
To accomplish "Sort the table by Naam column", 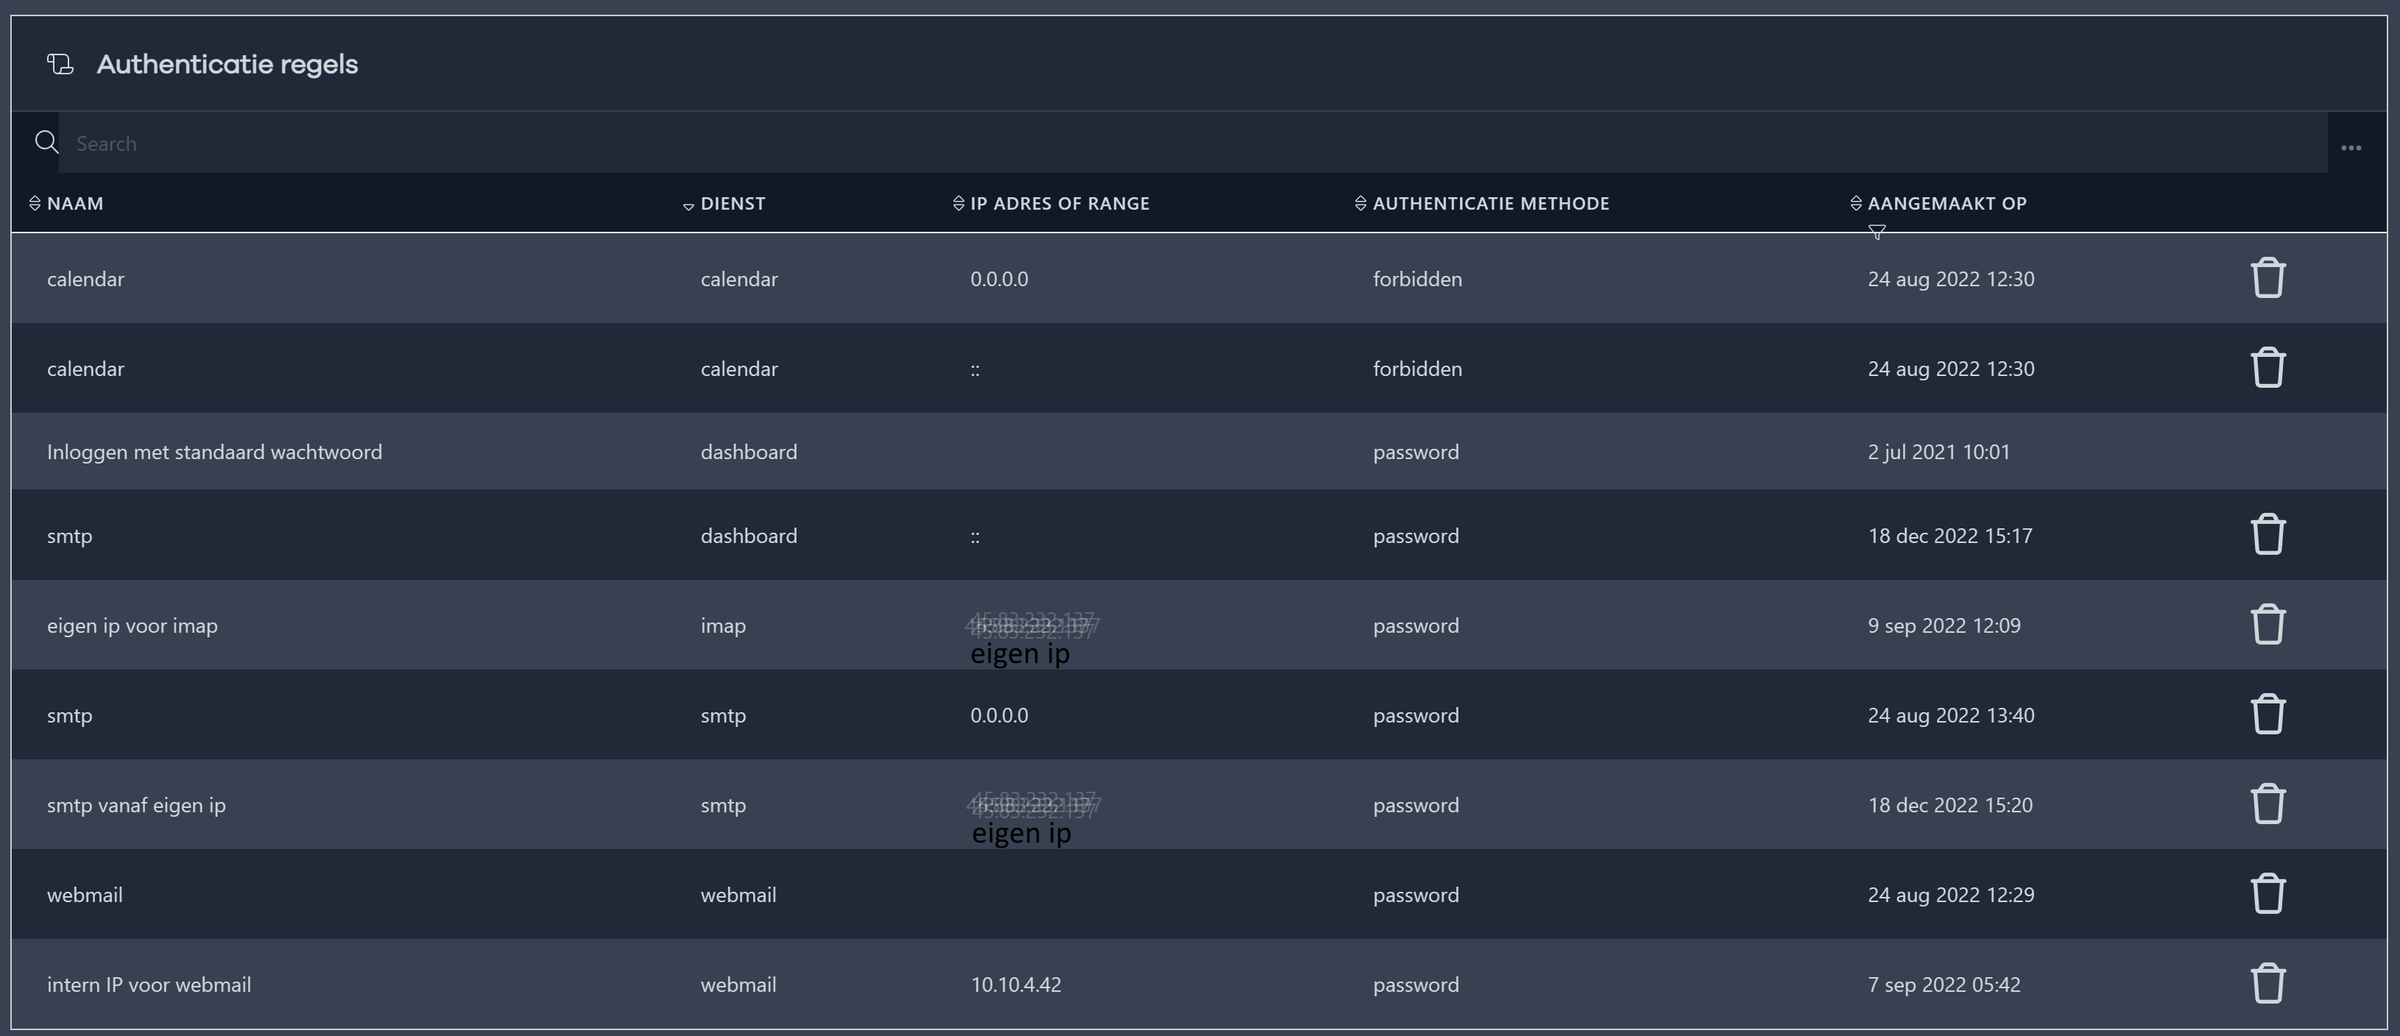I will tap(74, 203).
